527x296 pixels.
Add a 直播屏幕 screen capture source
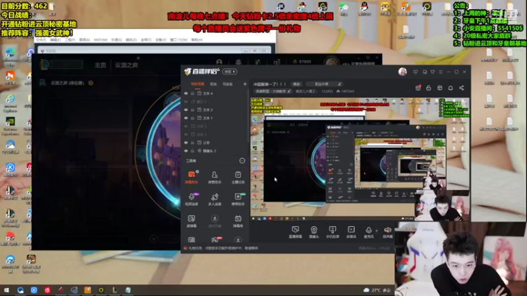295,232
